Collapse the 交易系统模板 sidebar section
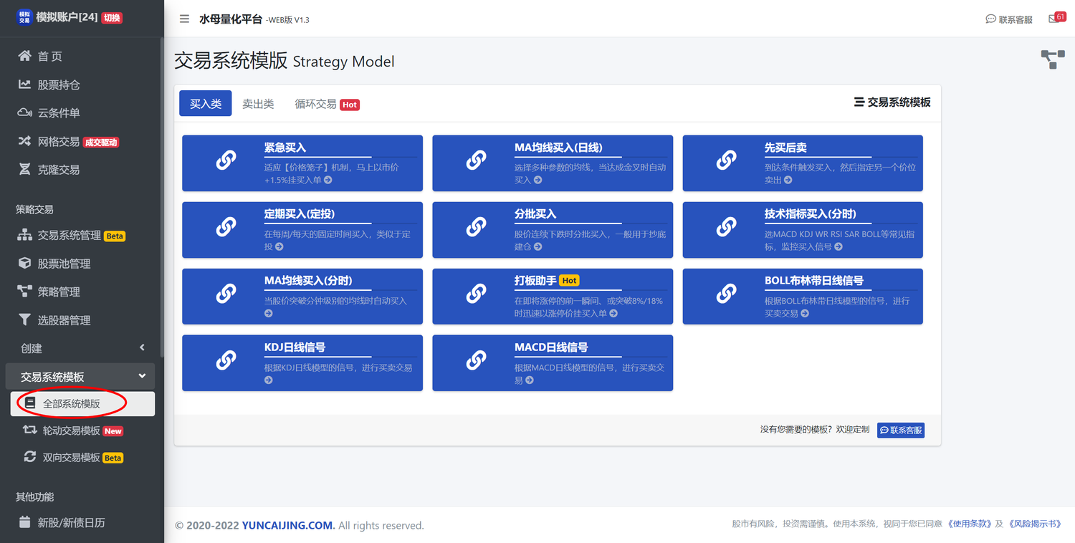The height and width of the screenshot is (543, 1075). click(x=81, y=376)
